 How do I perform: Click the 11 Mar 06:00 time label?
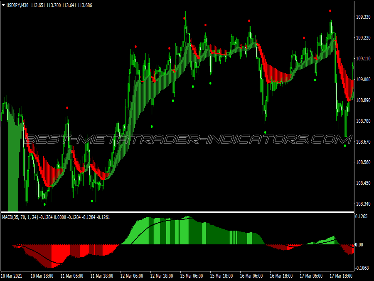point(72,276)
